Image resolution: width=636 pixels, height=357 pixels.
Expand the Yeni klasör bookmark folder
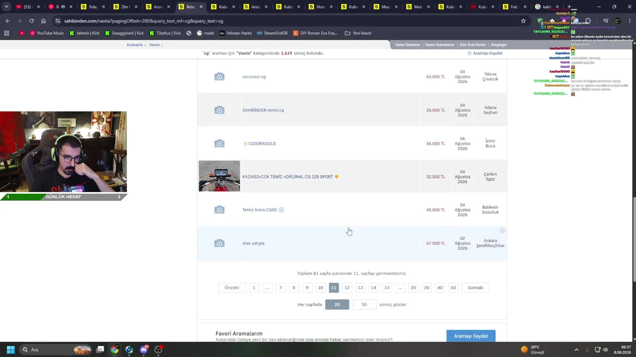click(358, 33)
